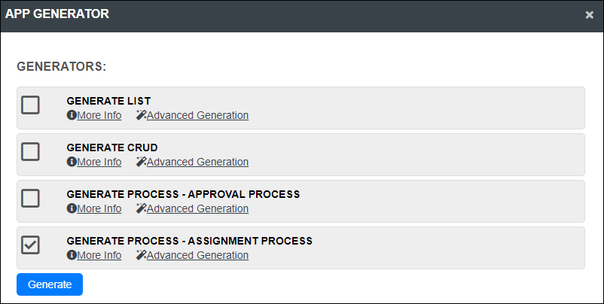Click the magic wand icon for Approval Process
The height and width of the screenshot is (304, 604).
click(x=142, y=208)
